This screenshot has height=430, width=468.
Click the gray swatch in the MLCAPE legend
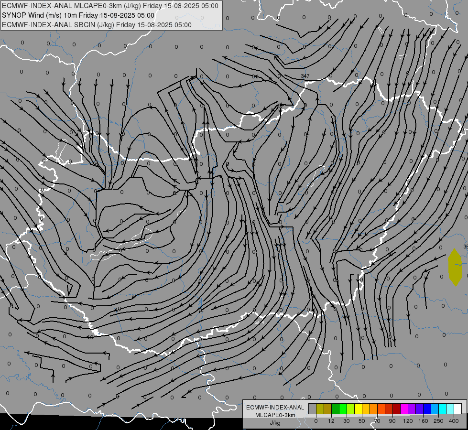click(313, 408)
